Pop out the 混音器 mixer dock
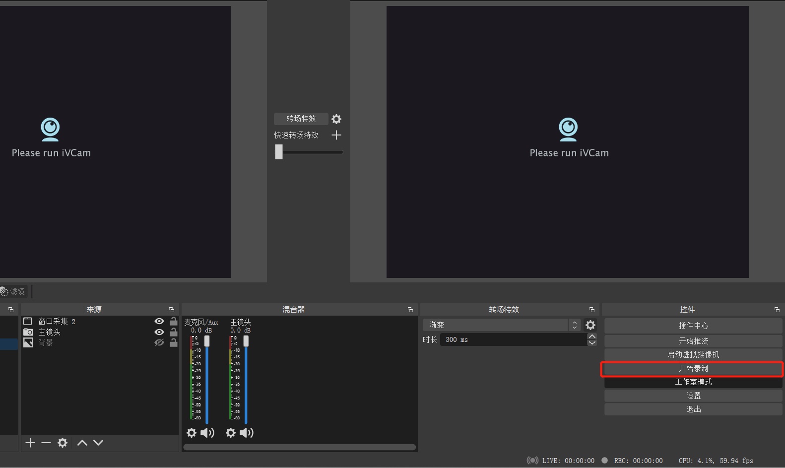 [x=410, y=310]
